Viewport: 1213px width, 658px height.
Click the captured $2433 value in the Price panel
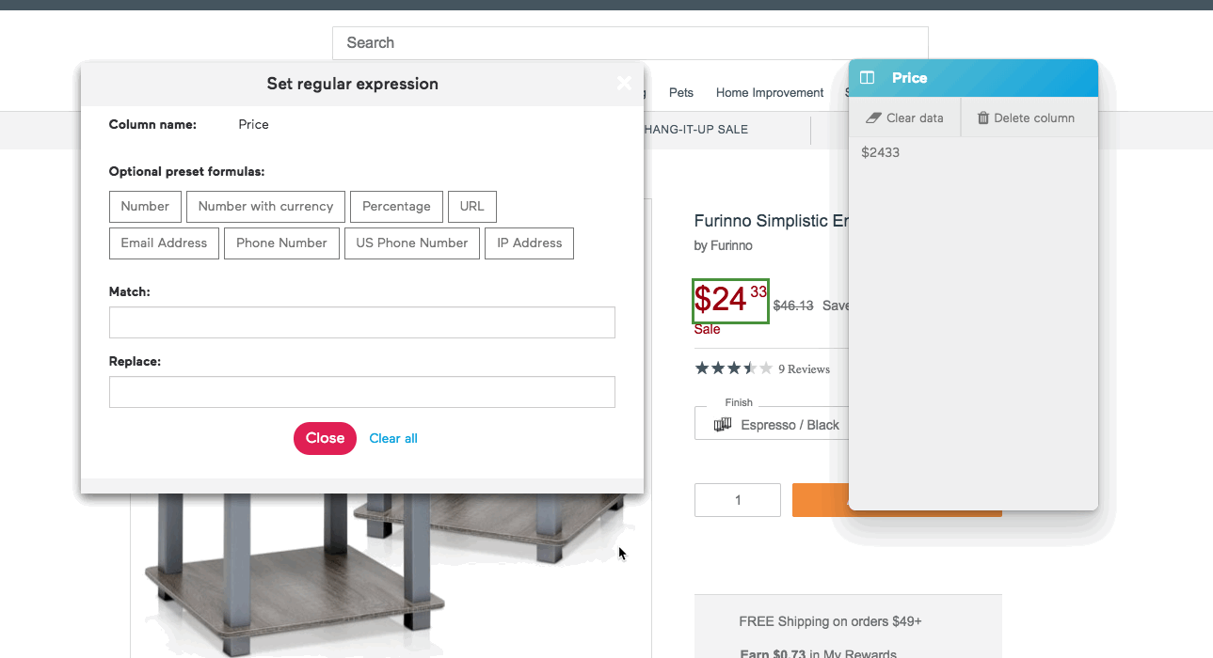[880, 151]
